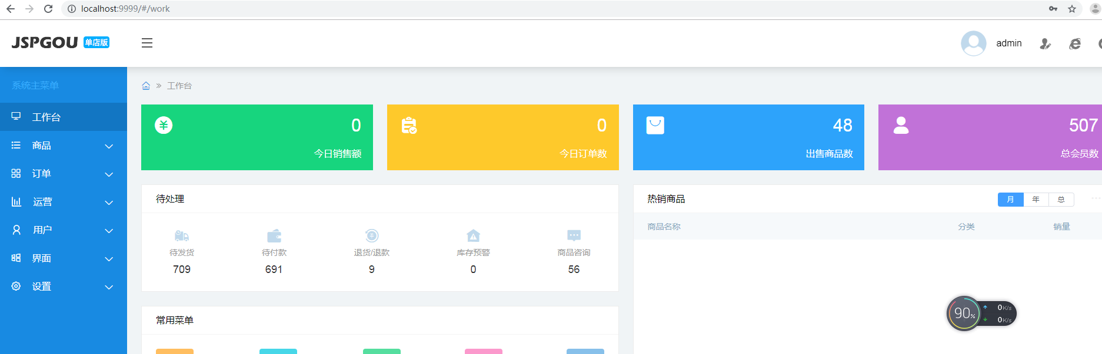
Task: Click the 分类 column header
Action: pyautogui.click(x=966, y=227)
